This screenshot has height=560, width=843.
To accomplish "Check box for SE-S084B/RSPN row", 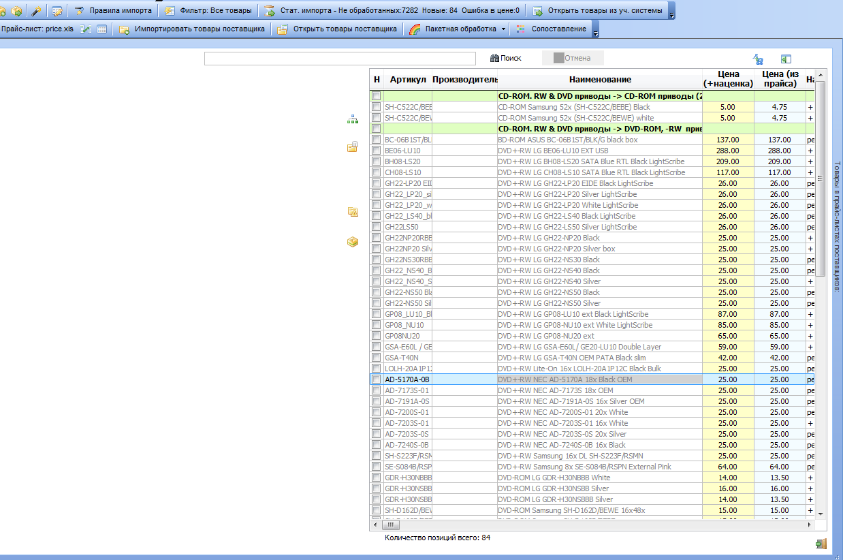I will point(377,467).
